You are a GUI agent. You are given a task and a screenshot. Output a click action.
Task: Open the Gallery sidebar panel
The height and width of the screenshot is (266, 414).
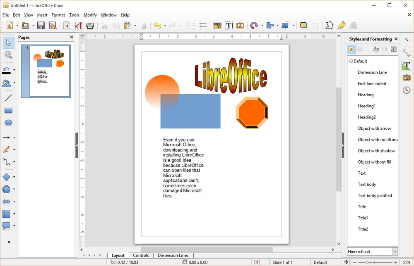coord(407,78)
